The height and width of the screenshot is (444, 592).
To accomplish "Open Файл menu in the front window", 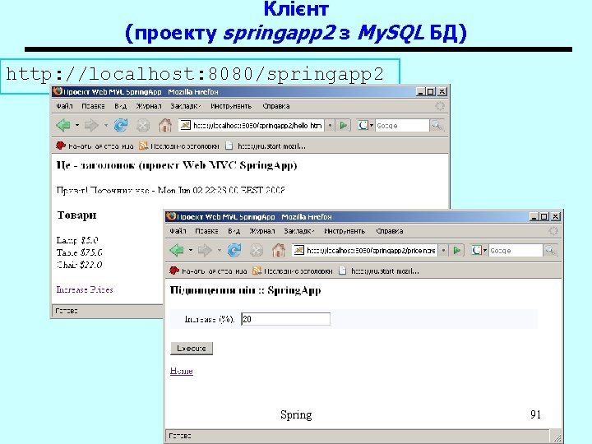I will (178, 231).
